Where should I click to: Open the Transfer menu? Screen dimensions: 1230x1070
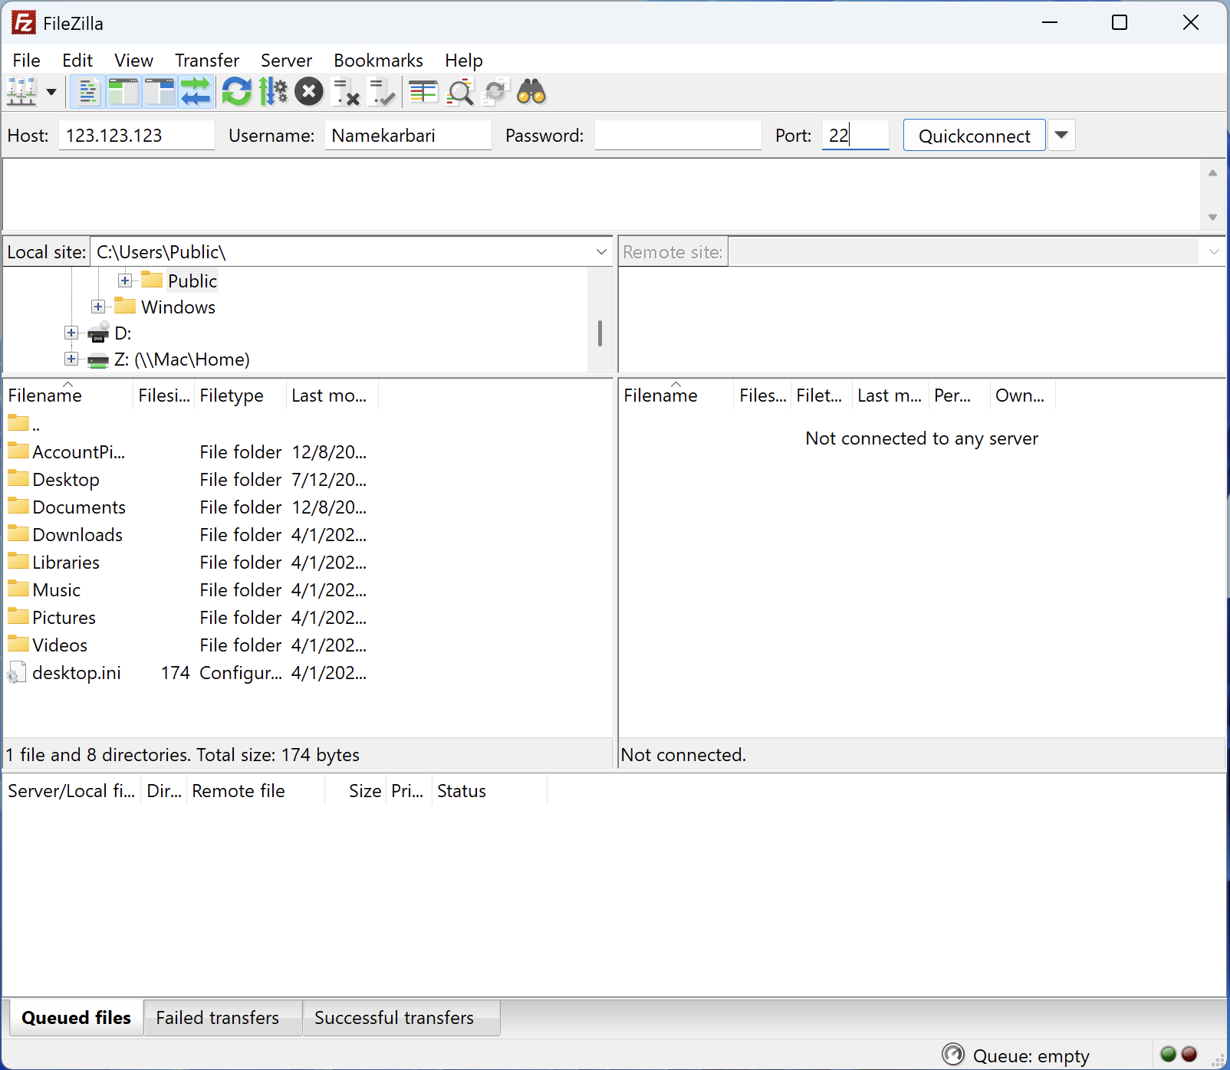[207, 61]
